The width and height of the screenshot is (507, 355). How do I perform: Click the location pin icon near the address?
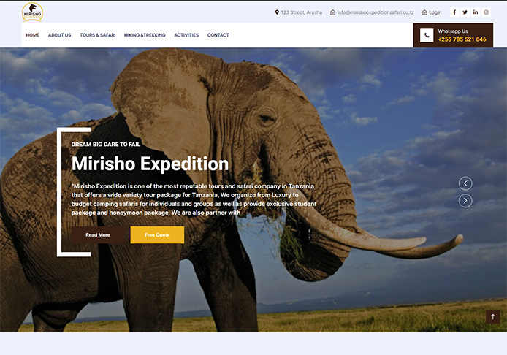coord(277,12)
